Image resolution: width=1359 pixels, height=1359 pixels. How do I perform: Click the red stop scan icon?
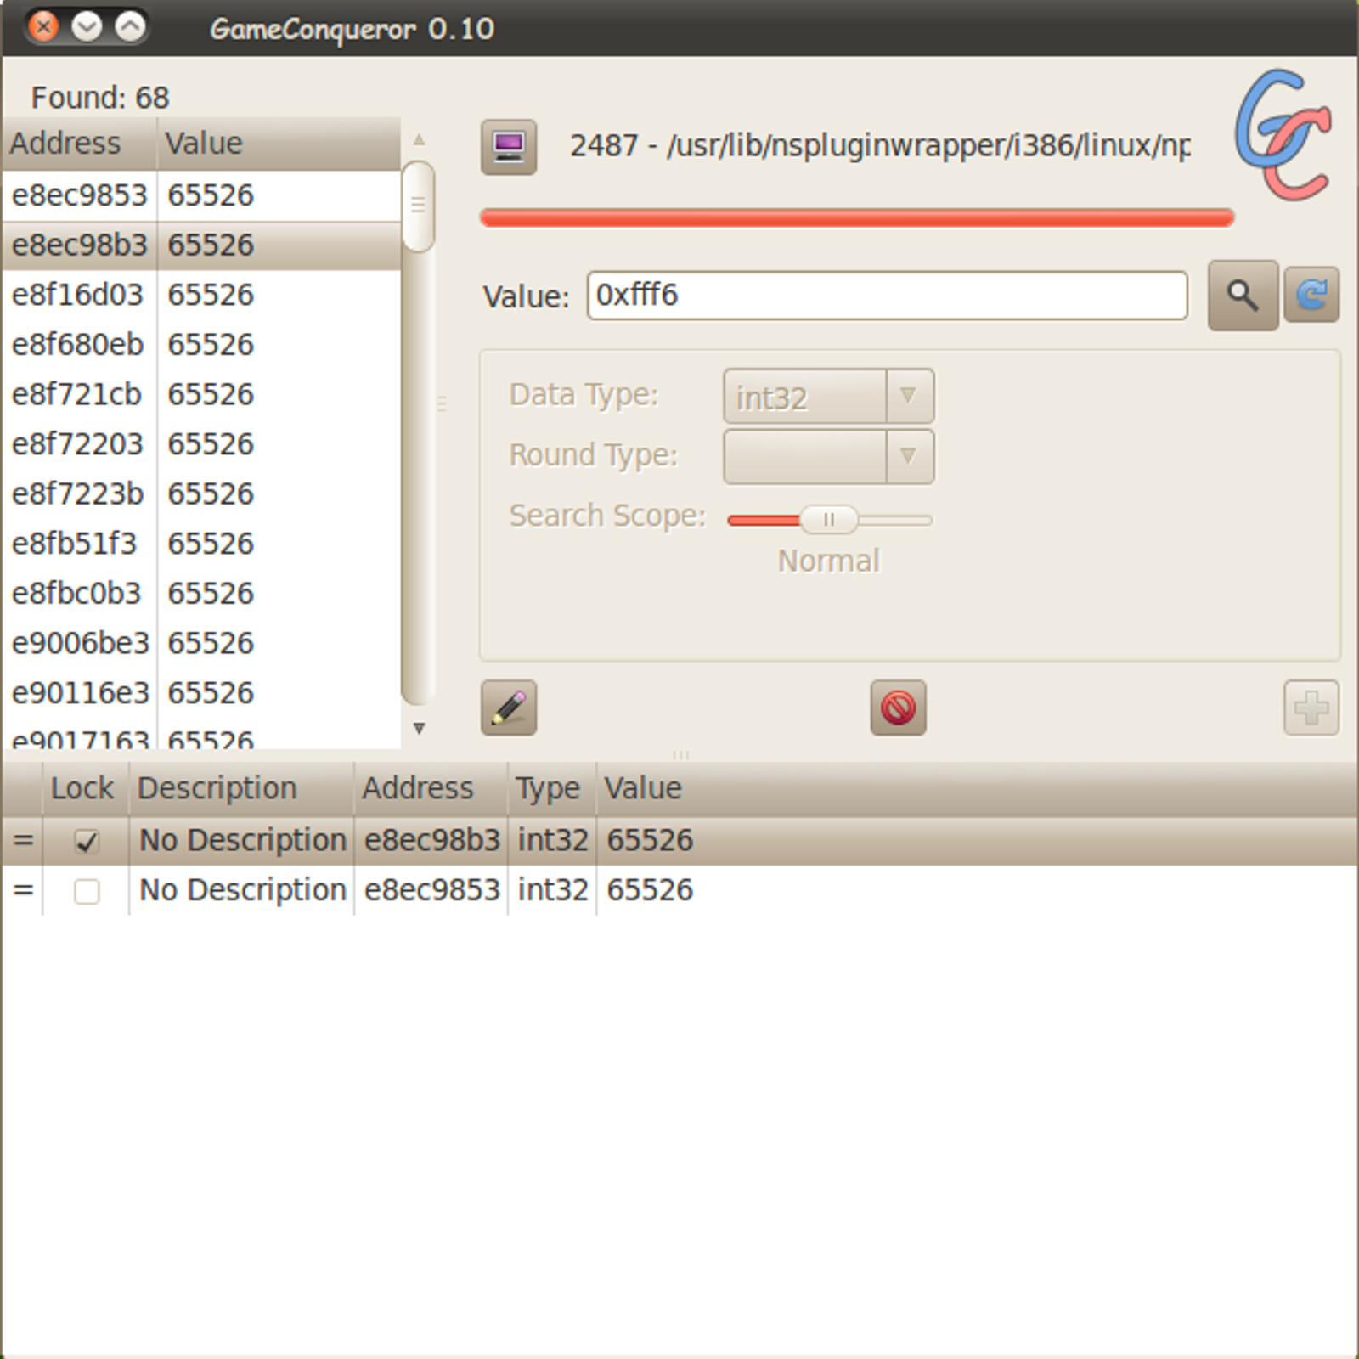tap(898, 708)
